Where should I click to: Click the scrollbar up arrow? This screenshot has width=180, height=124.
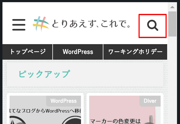(x=172, y=7)
